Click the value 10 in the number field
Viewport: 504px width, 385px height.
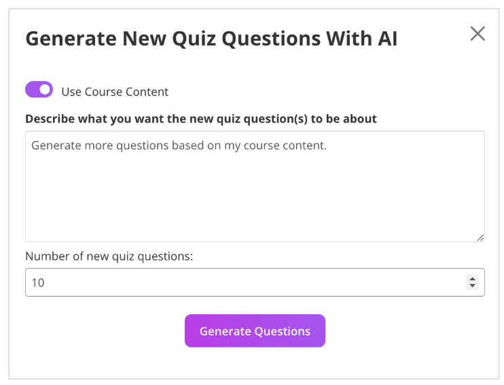38,282
